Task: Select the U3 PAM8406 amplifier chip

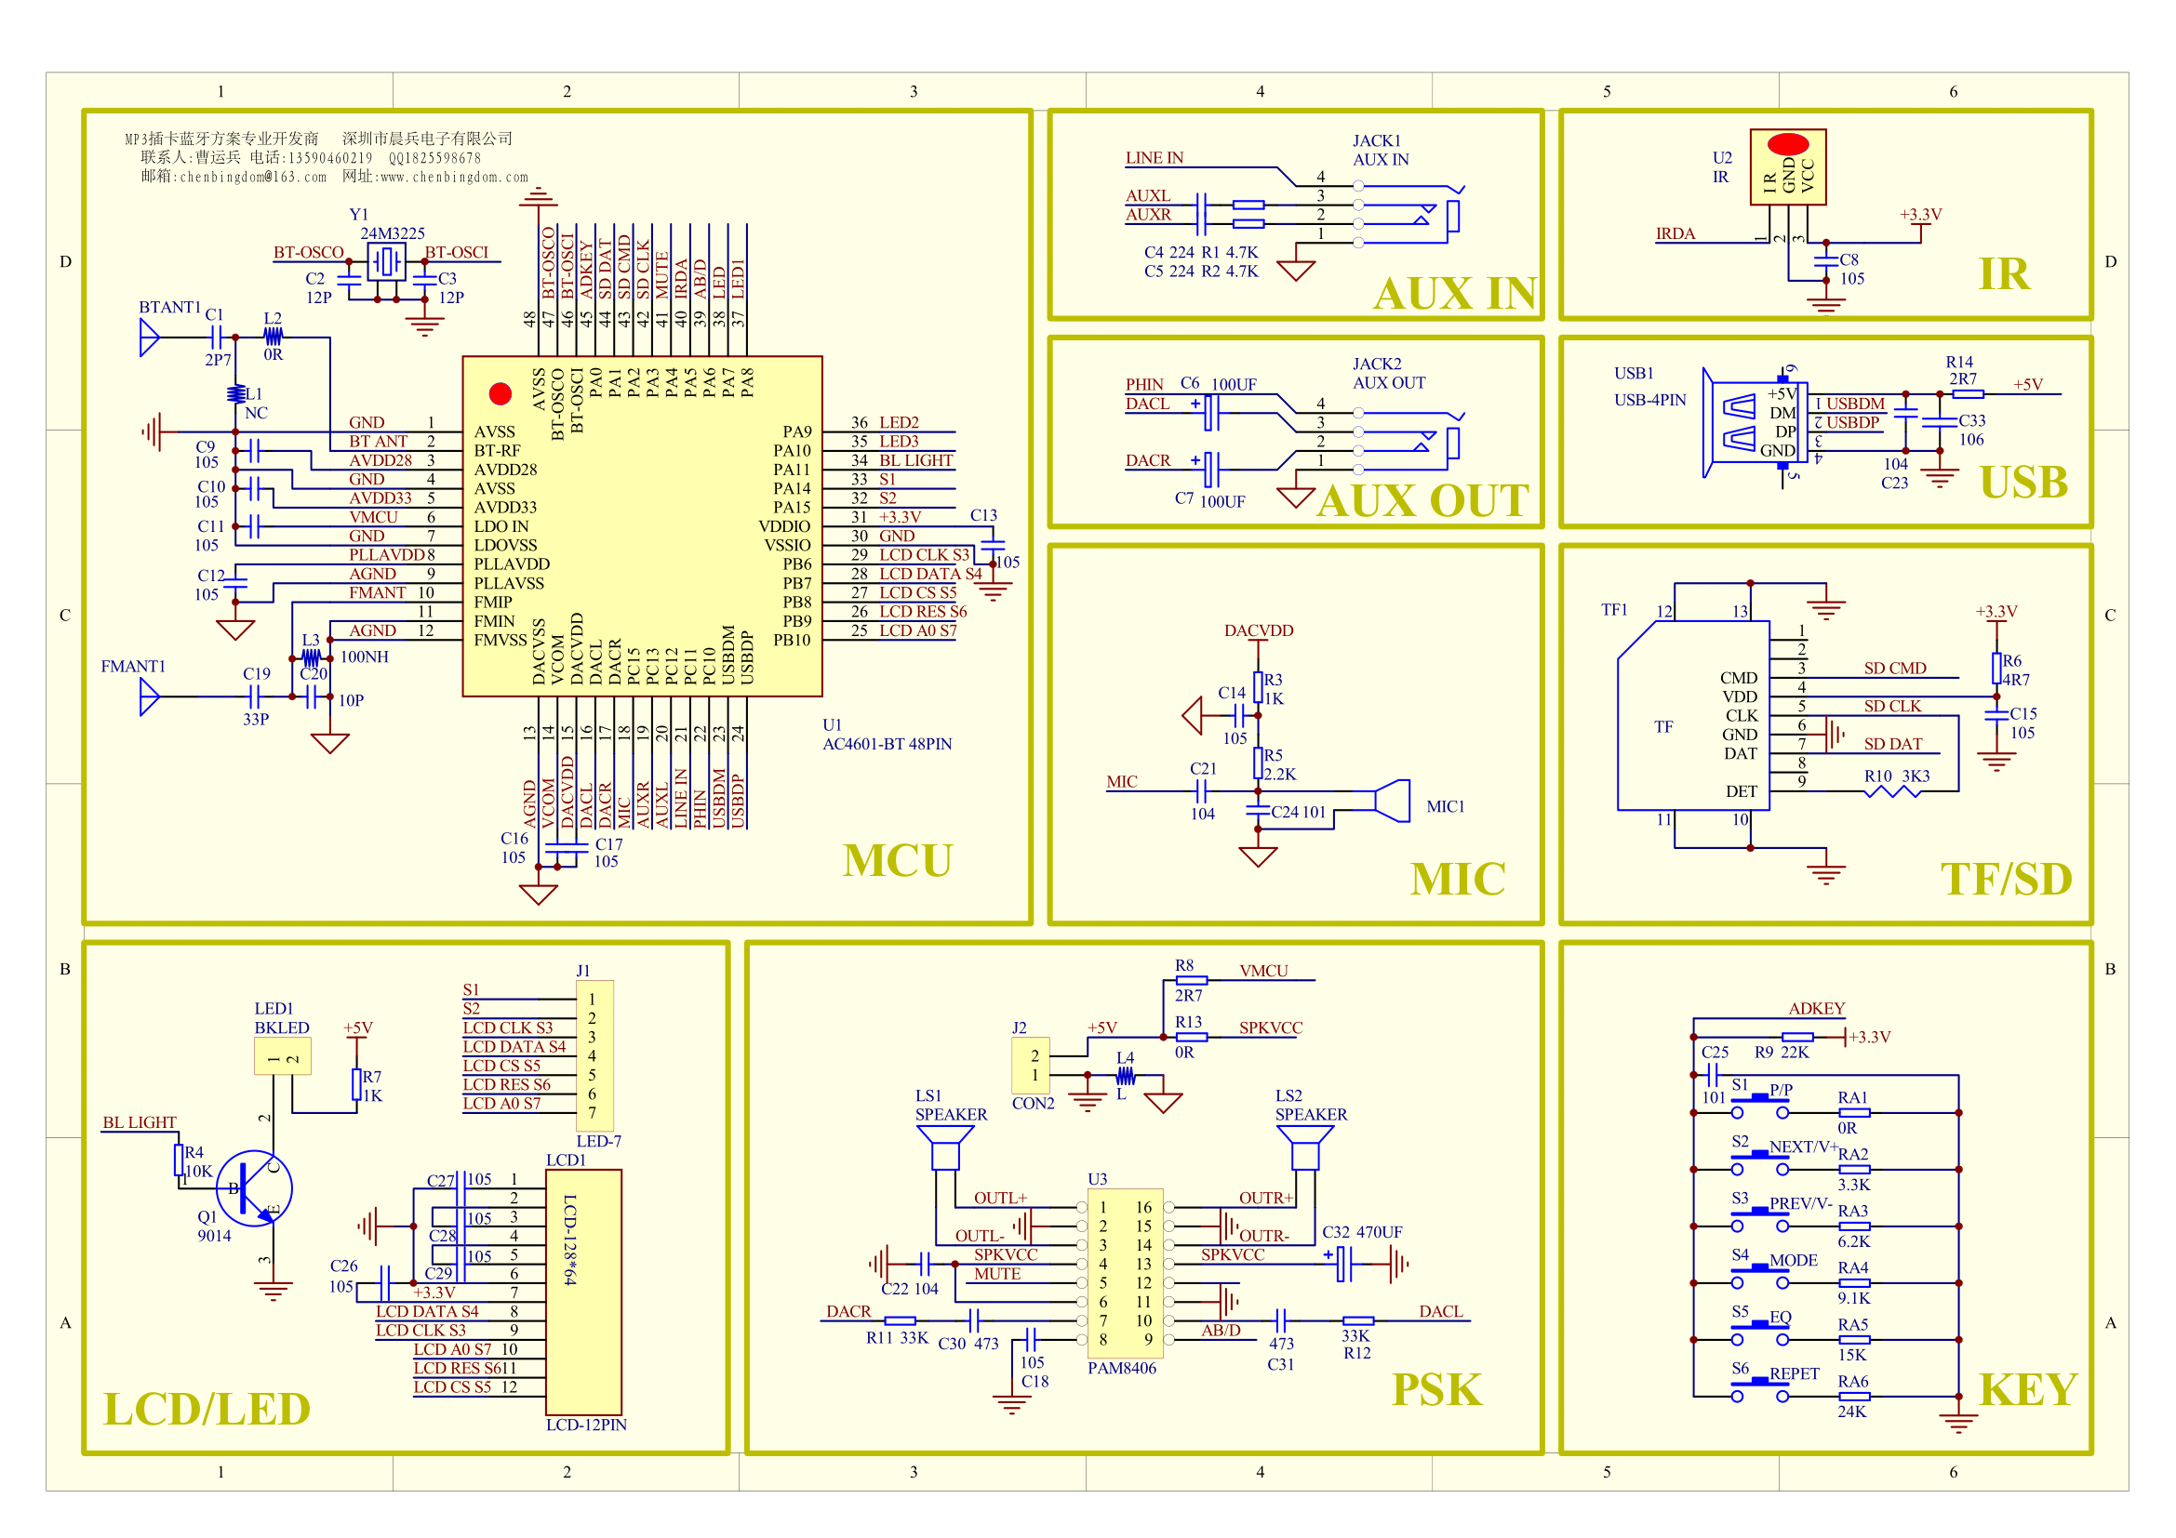Action: pyautogui.click(x=1125, y=1275)
